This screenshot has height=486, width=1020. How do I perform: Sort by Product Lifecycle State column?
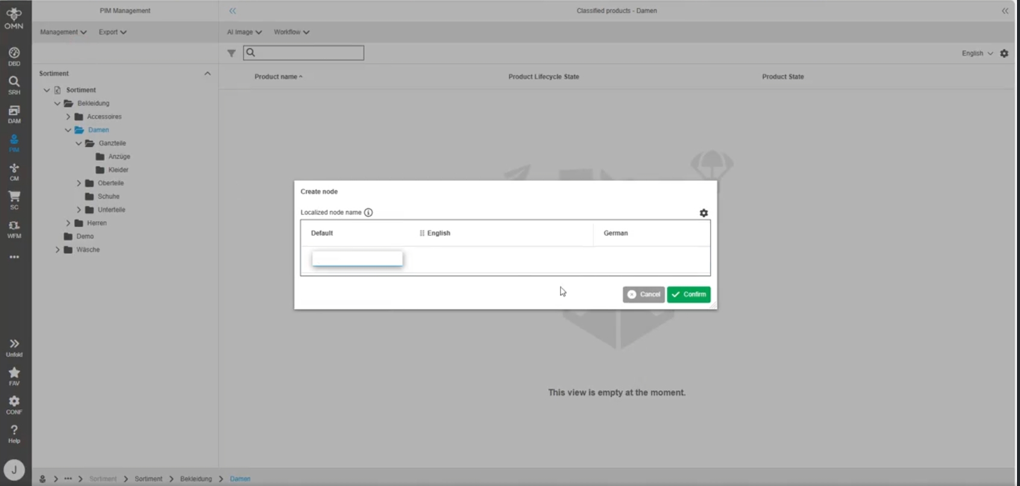tap(544, 76)
